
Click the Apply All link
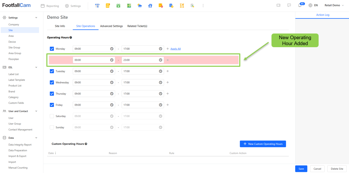coord(175,49)
